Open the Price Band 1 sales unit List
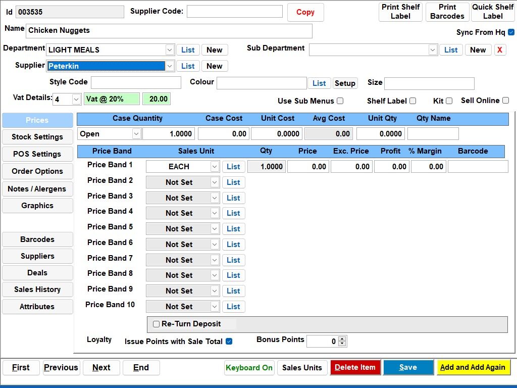This screenshot has width=517, height=388. tap(233, 167)
